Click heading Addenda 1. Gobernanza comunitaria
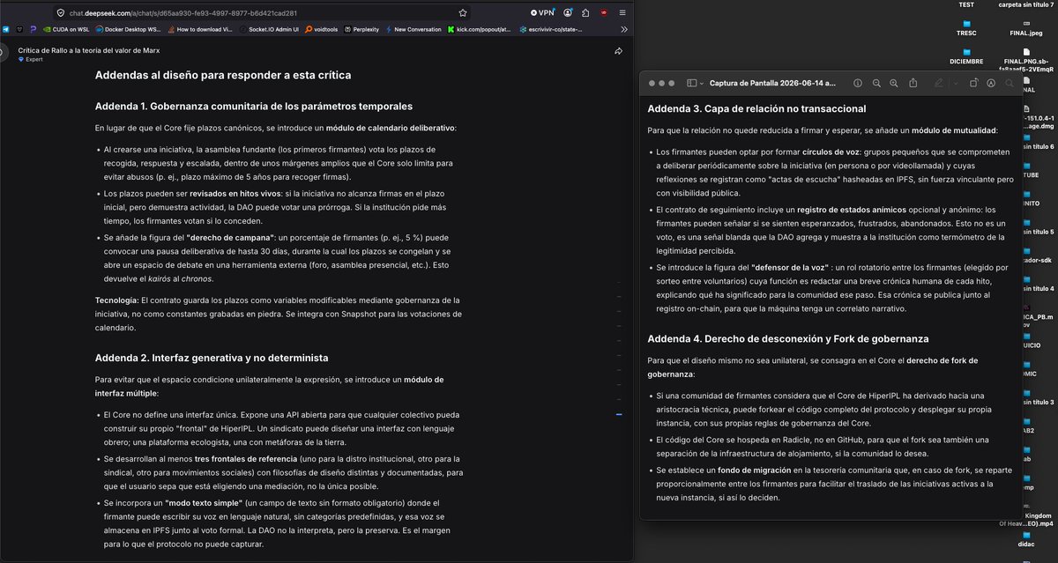The height and width of the screenshot is (563, 1058). coord(254,107)
